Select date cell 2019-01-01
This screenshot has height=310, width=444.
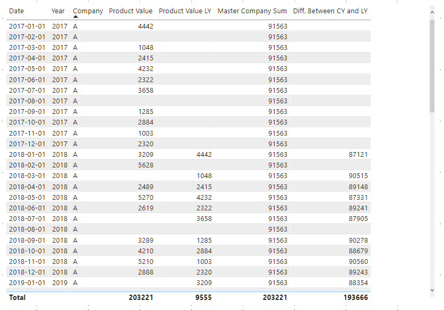[x=27, y=283]
